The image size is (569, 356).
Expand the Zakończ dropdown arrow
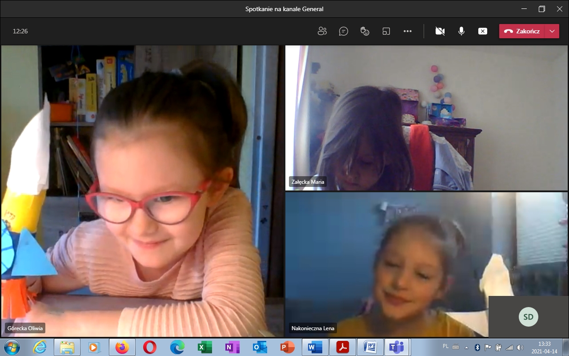552,31
